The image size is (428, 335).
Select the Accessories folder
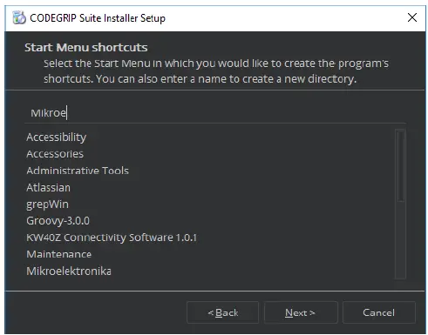tap(55, 154)
